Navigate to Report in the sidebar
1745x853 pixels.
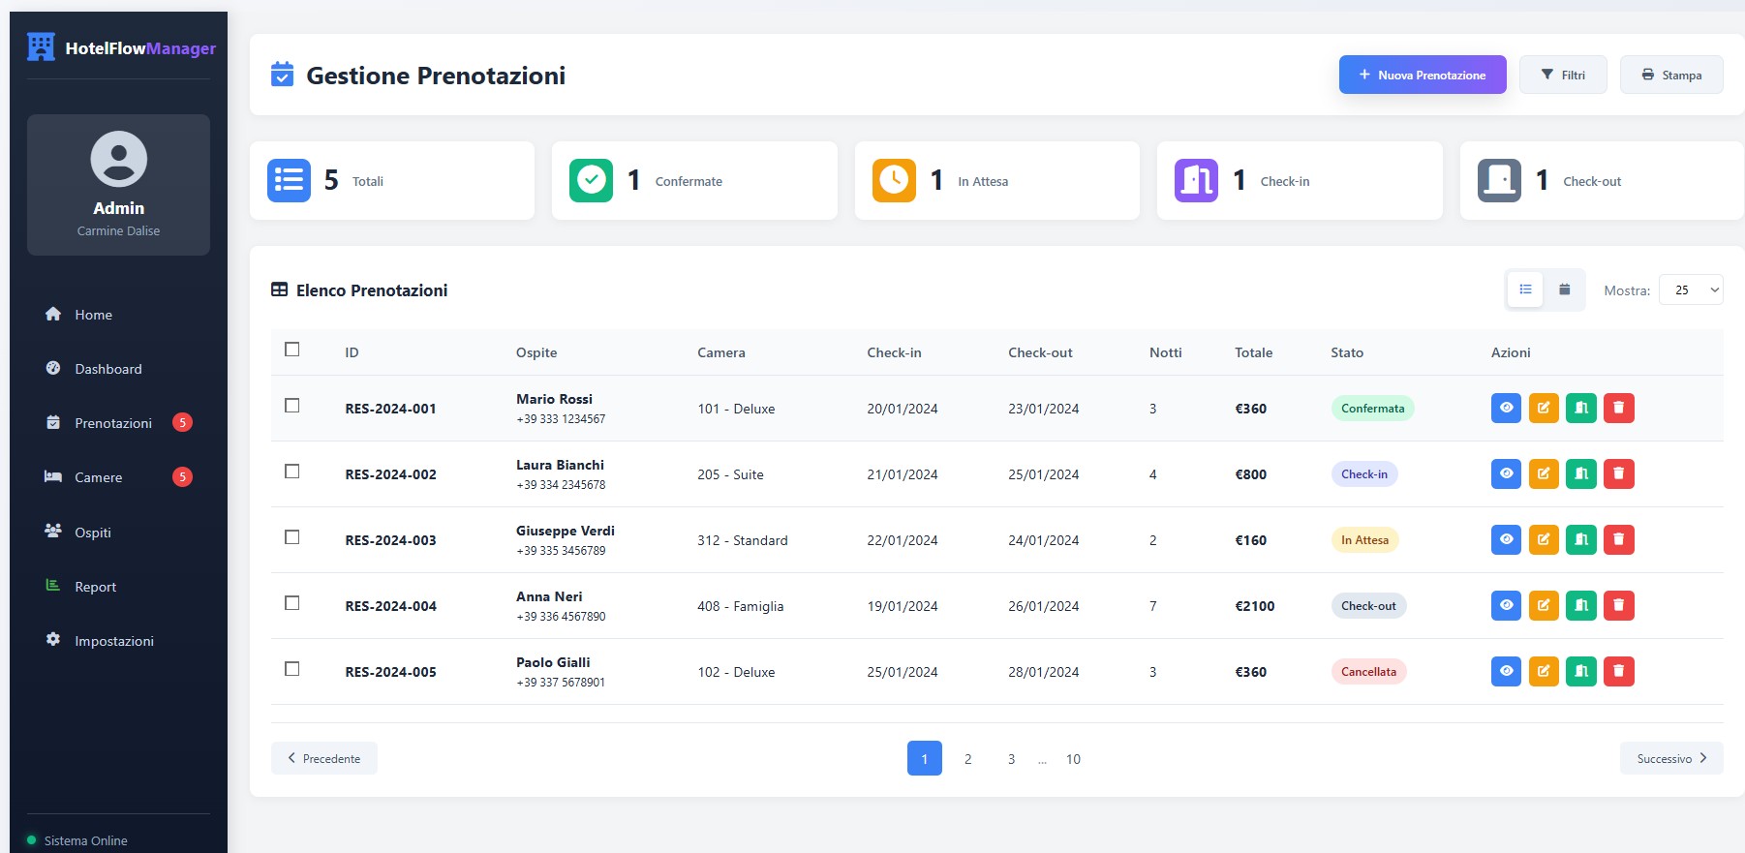(95, 587)
